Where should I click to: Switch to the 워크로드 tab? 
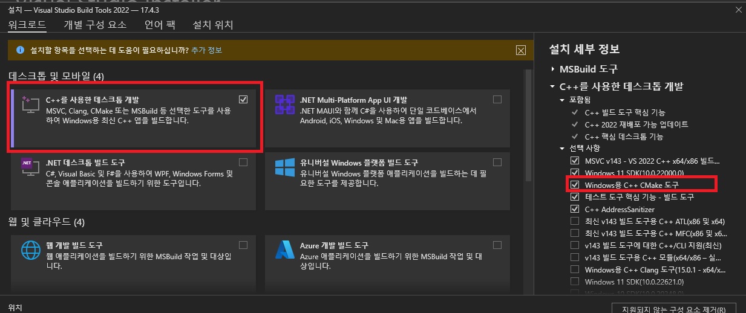[27, 25]
